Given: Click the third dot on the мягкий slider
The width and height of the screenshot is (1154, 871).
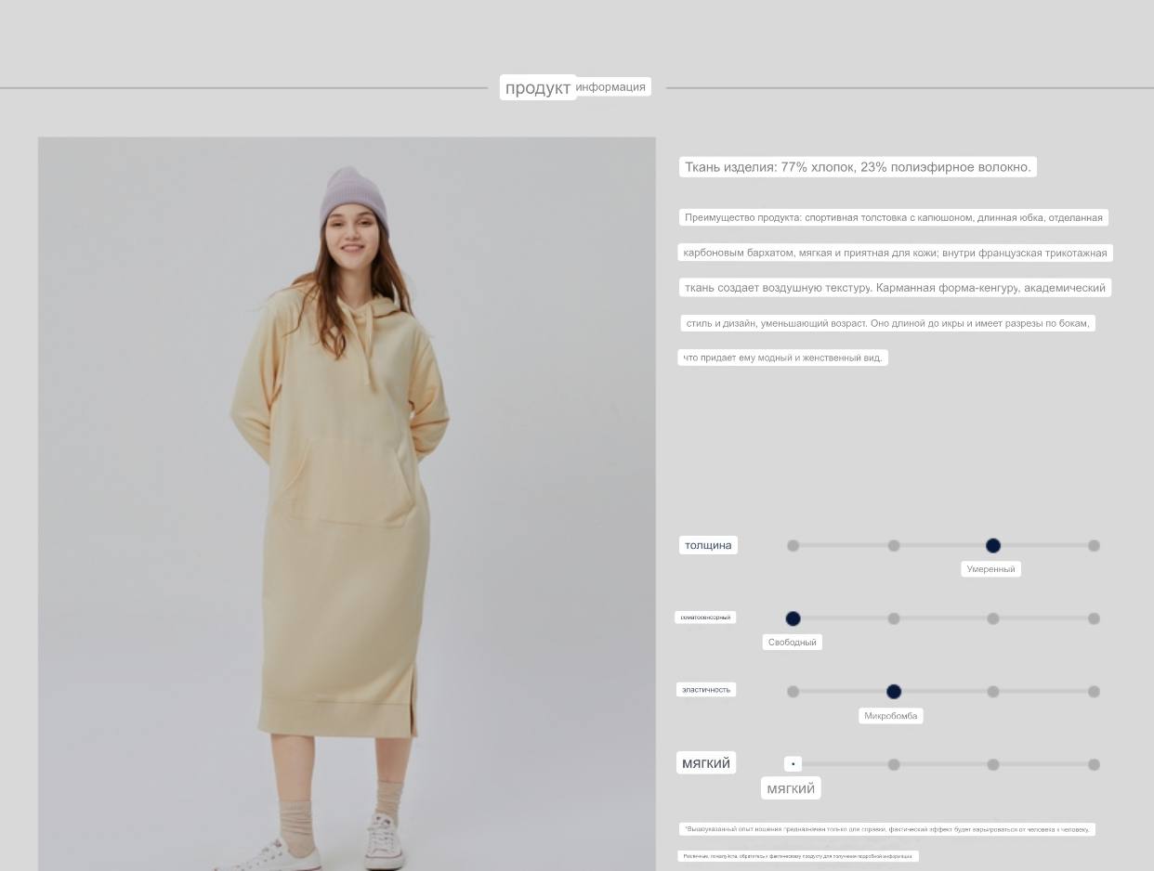Looking at the screenshot, I should (x=992, y=765).
